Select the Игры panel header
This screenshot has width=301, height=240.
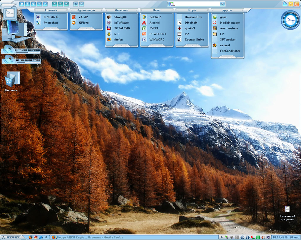pos(192,10)
